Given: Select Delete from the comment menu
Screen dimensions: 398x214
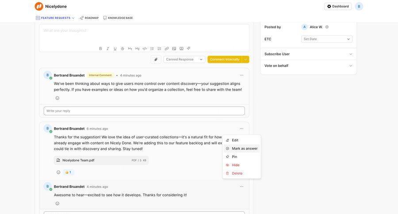Looking at the screenshot, I should point(241,173).
